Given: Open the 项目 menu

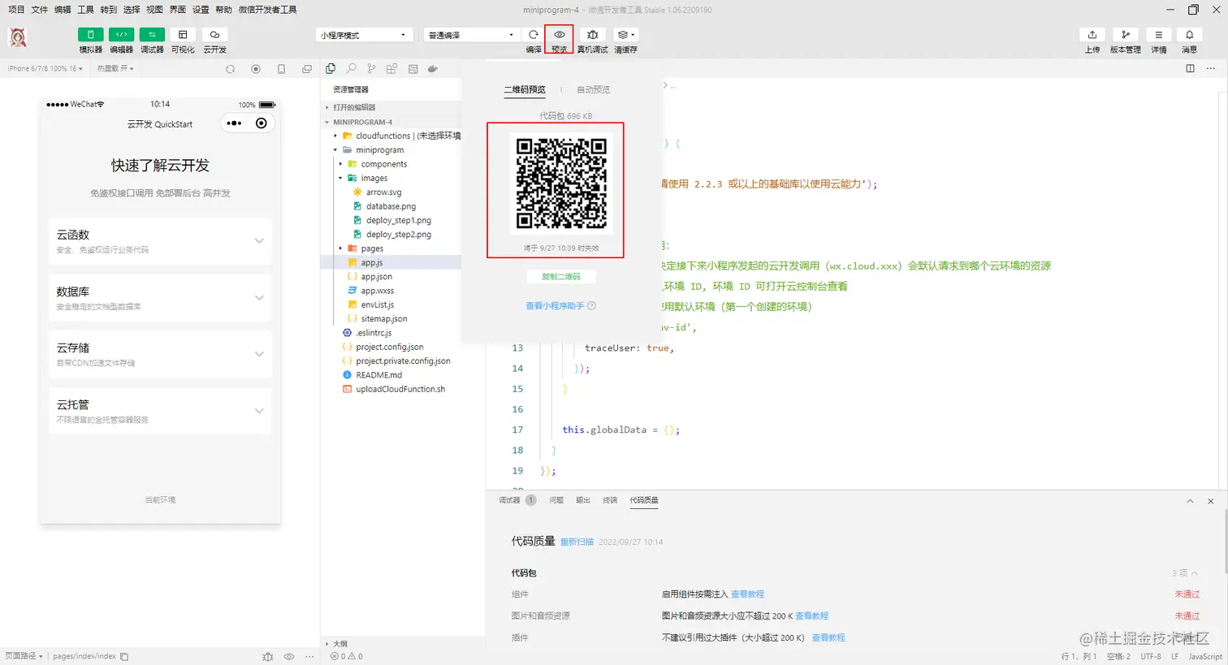Looking at the screenshot, I should click(x=16, y=10).
